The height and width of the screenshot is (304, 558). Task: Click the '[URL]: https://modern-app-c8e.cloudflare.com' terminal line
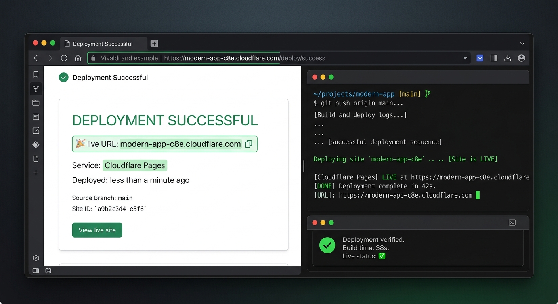(x=393, y=195)
